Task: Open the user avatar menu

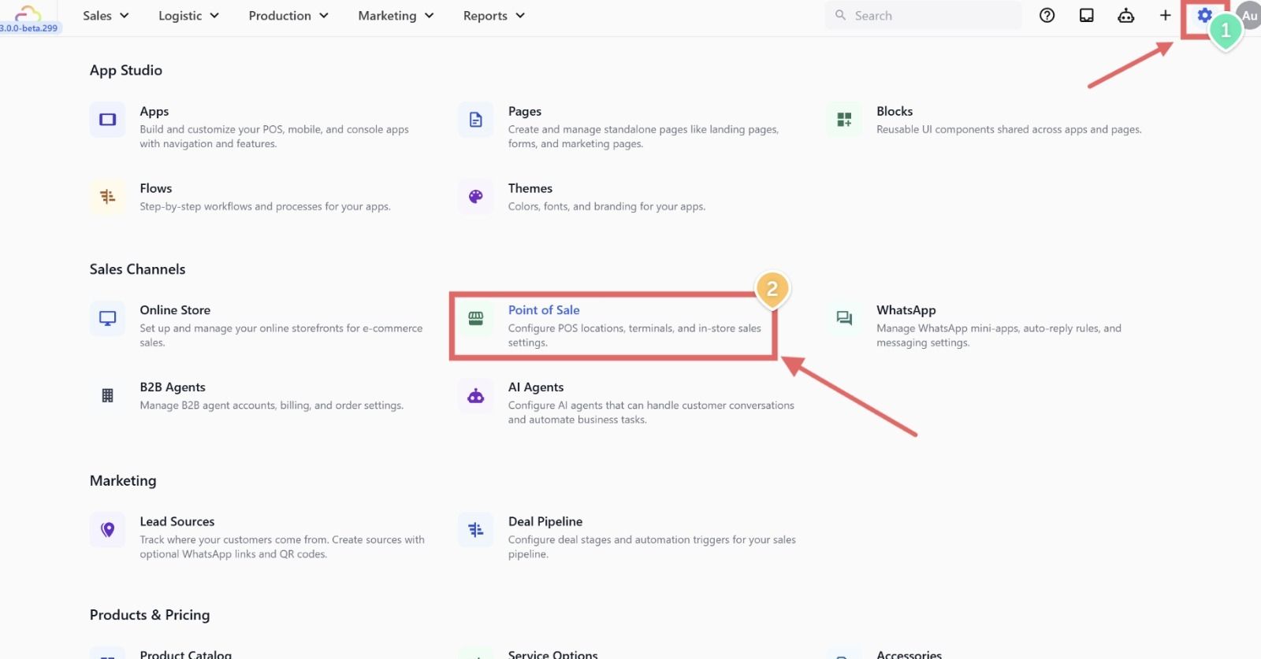Action: pyautogui.click(x=1249, y=16)
